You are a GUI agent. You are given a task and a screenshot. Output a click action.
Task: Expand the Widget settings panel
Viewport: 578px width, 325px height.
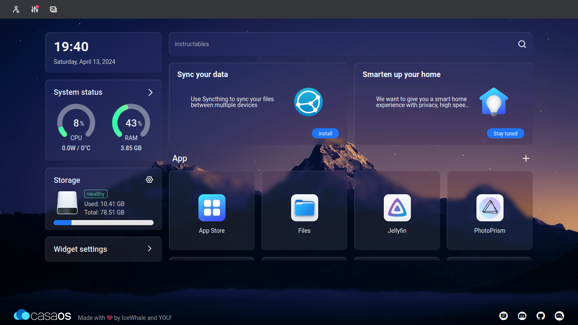point(150,249)
